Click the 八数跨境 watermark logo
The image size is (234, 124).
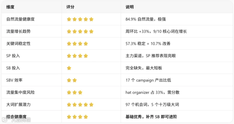(16, 120)
